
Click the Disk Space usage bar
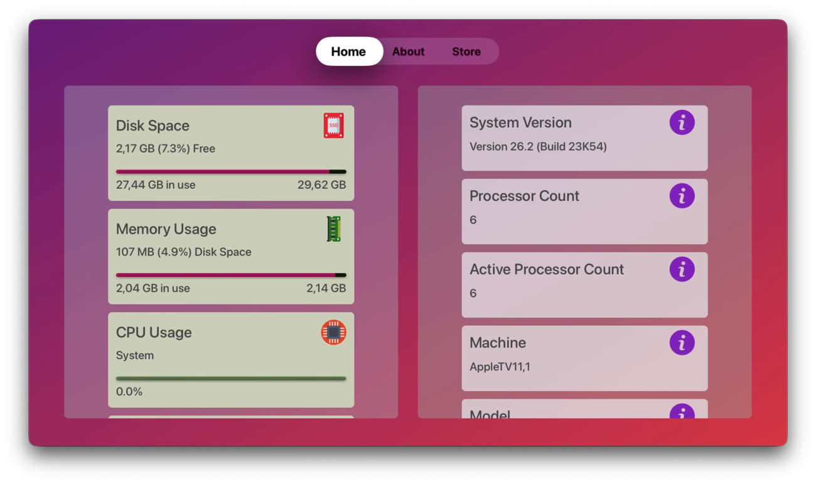[x=230, y=171]
